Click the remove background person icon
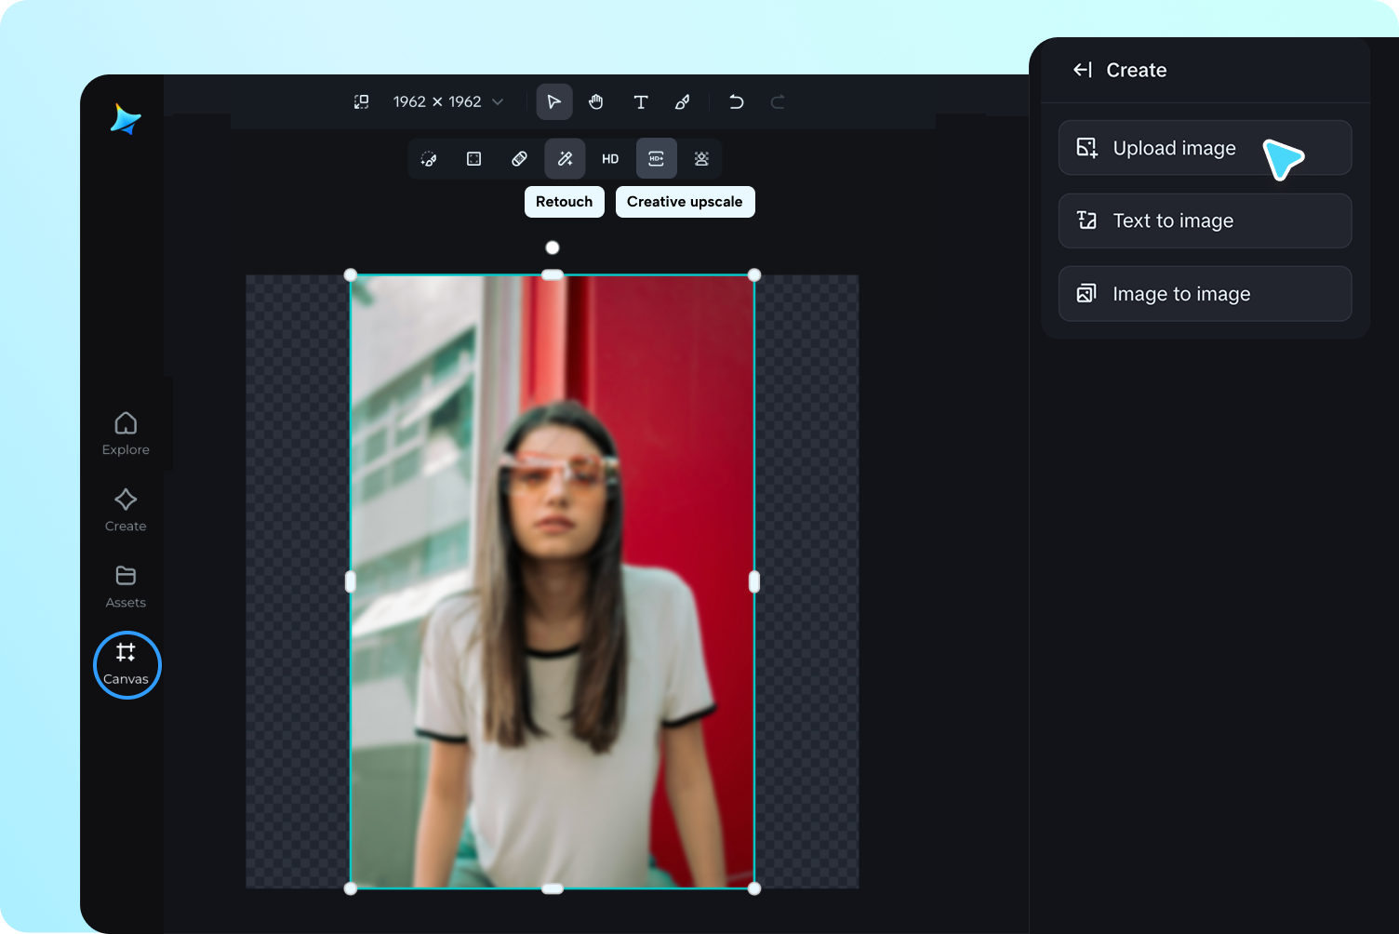The width and height of the screenshot is (1399, 934). [701, 159]
